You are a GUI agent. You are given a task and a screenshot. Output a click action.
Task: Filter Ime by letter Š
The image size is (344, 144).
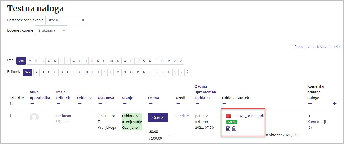(150, 61)
